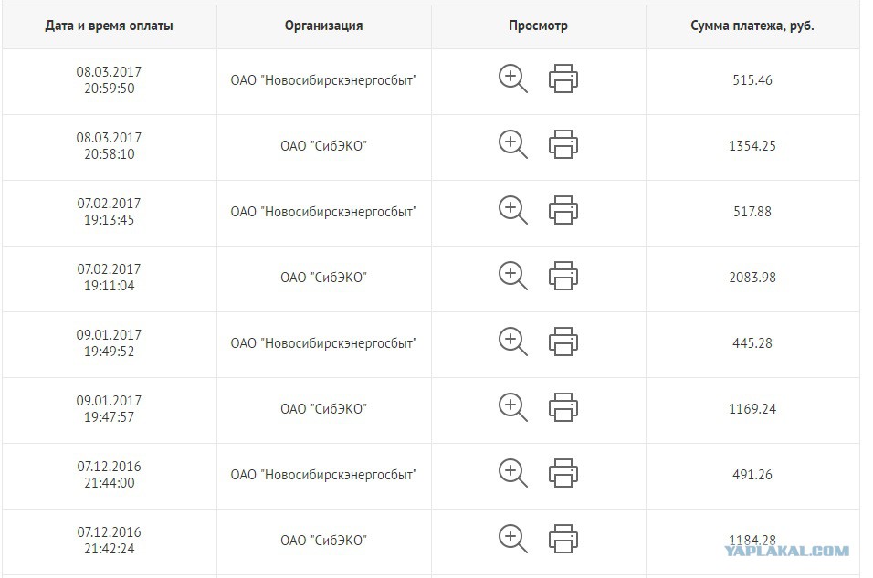Print the 445.28 payment receipt

563,342
